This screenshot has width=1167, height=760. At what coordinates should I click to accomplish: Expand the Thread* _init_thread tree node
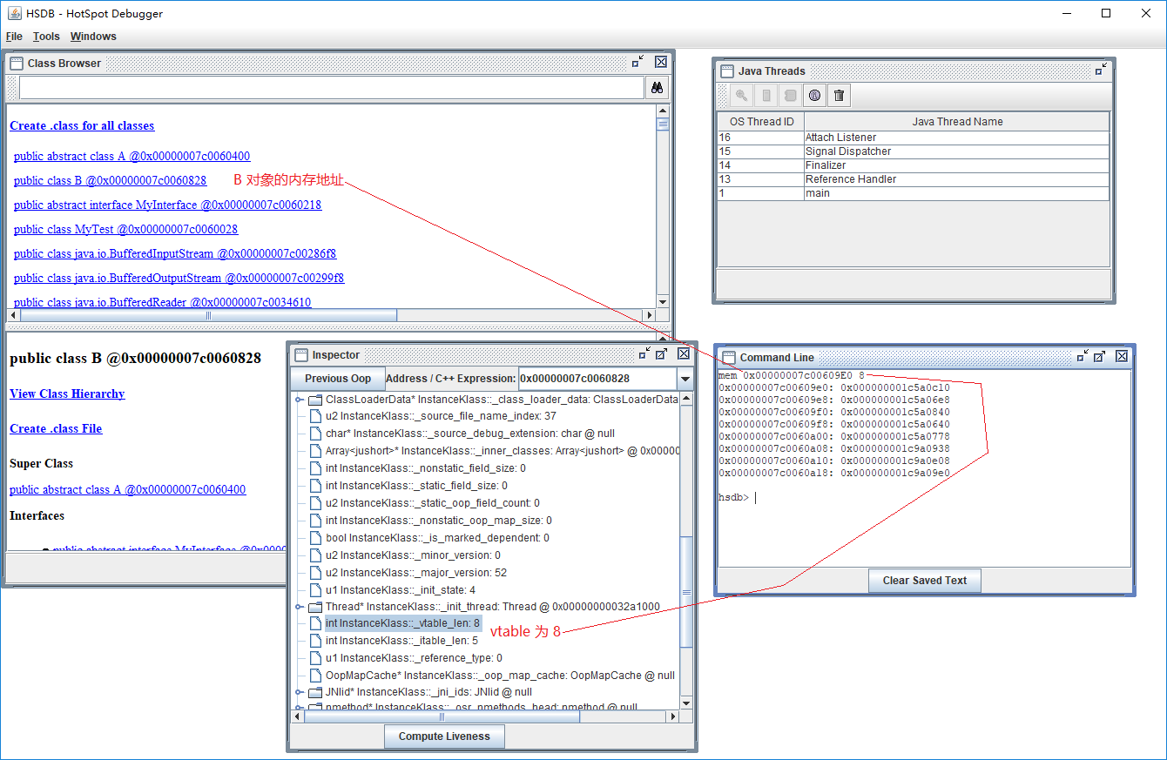pyautogui.click(x=300, y=607)
